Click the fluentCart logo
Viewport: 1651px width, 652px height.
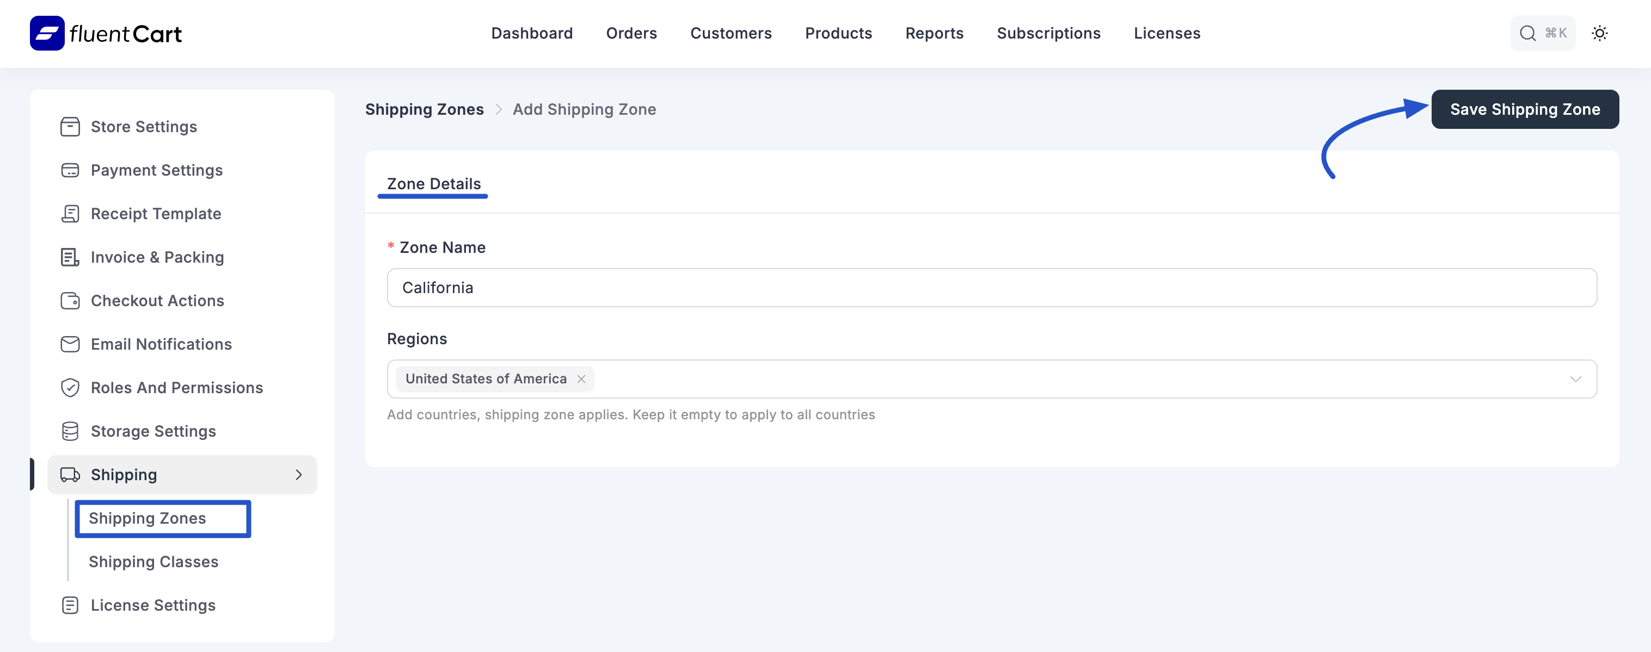105,33
